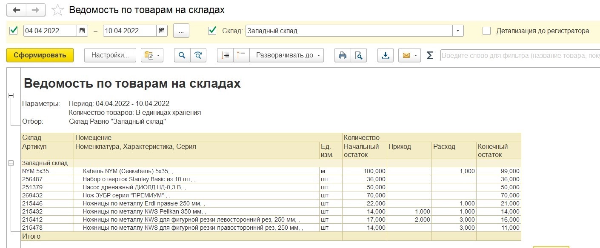Viewport: 600px width, 248px height.
Task: Select NWS правосторонний рез 250 мм row
Action: 271,228
